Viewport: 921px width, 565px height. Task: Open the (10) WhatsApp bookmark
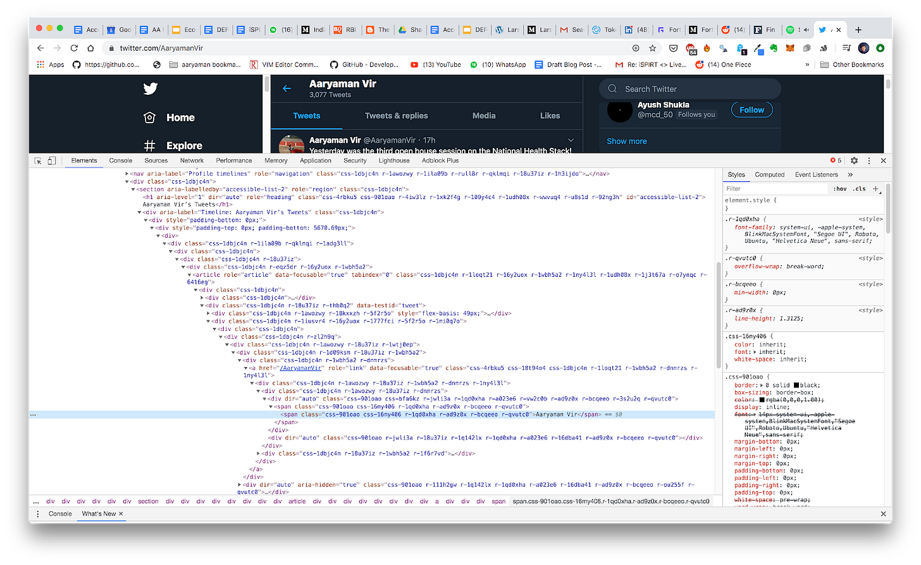(x=498, y=64)
